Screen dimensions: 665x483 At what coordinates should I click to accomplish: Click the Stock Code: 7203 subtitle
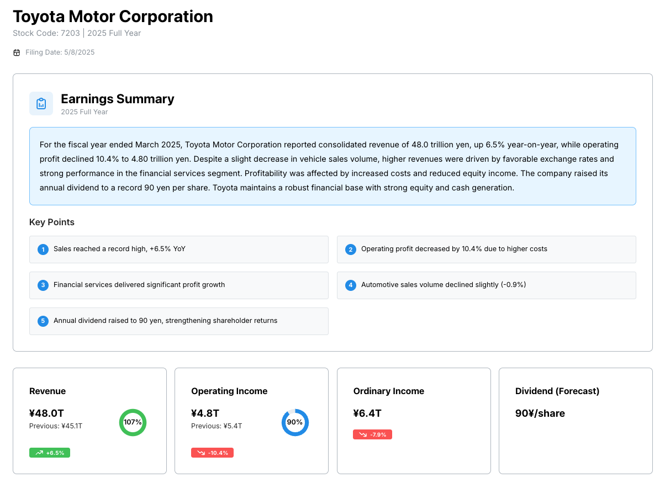pyautogui.click(x=77, y=33)
